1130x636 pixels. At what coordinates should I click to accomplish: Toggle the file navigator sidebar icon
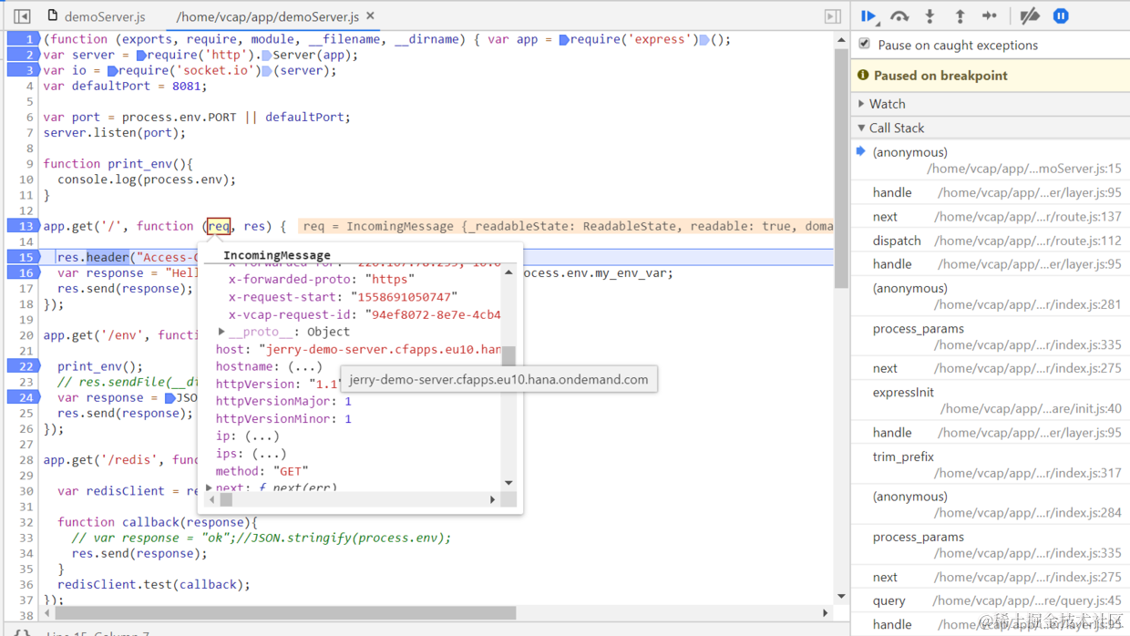(x=22, y=16)
